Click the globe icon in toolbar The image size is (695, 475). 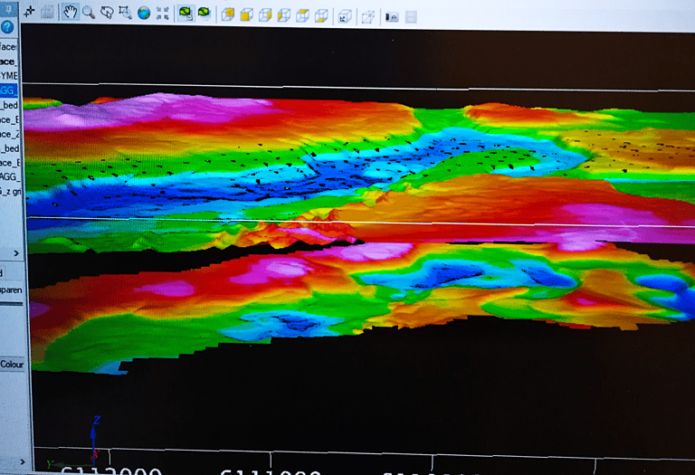tap(144, 13)
